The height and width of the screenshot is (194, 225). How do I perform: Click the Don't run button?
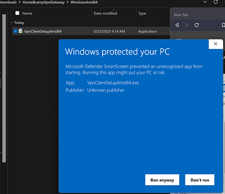[x=199, y=180]
